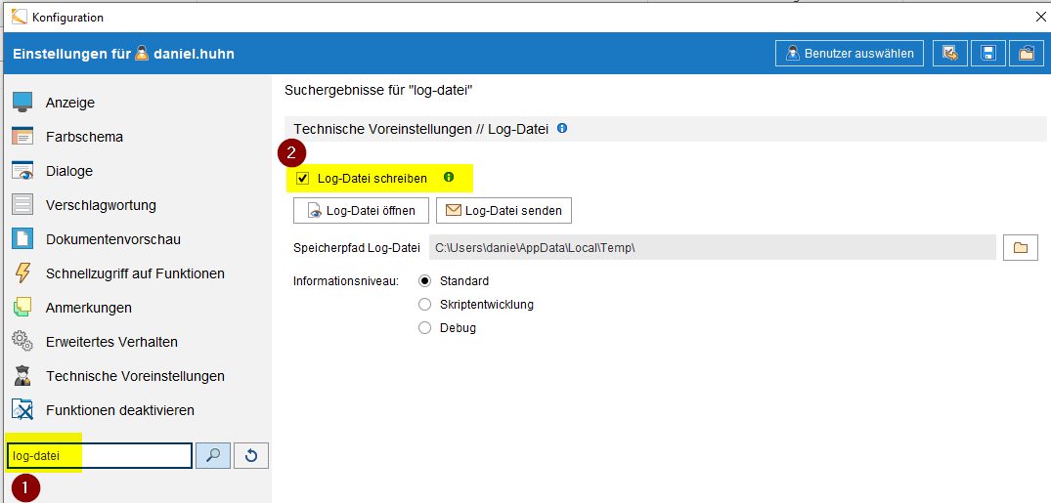The width and height of the screenshot is (1051, 503).
Task: Reset the search with the refresh icon
Action: [x=251, y=455]
